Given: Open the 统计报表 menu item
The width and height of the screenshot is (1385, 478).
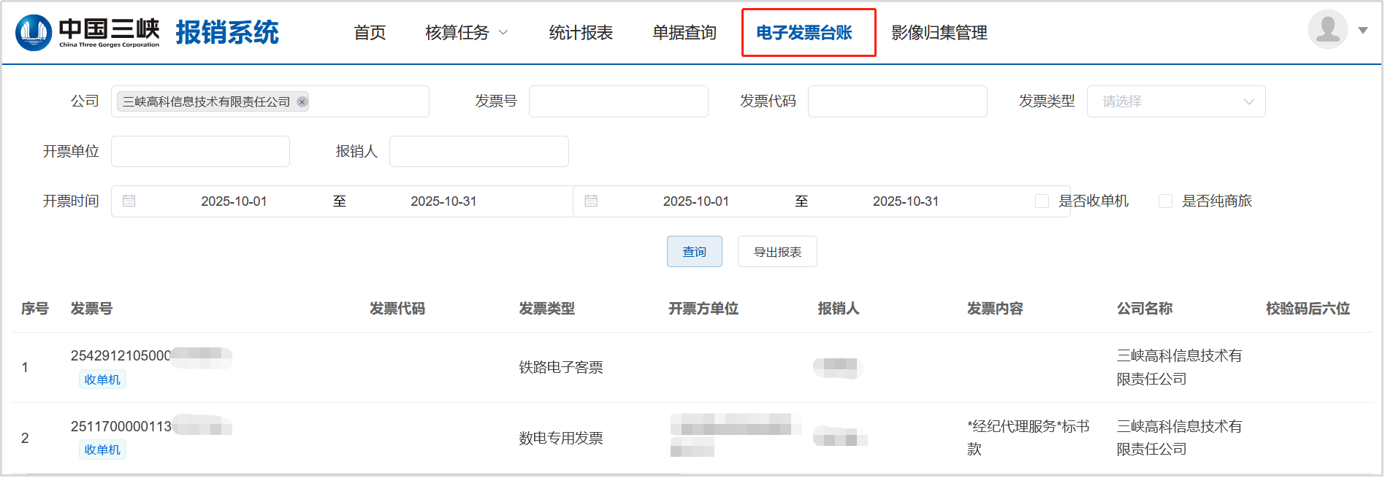Looking at the screenshot, I should point(581,33).
